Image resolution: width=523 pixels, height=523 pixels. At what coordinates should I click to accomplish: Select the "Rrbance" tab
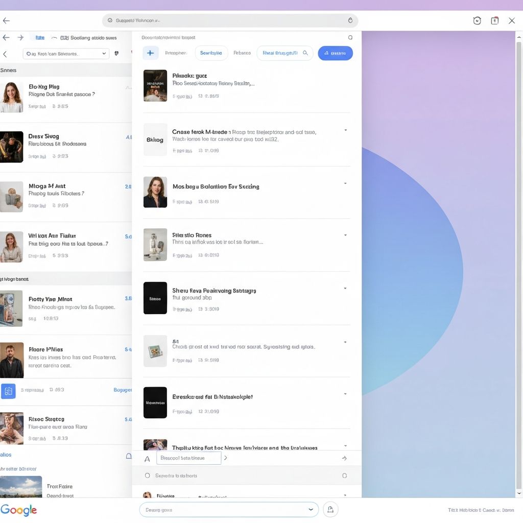[x=242, y=53]
